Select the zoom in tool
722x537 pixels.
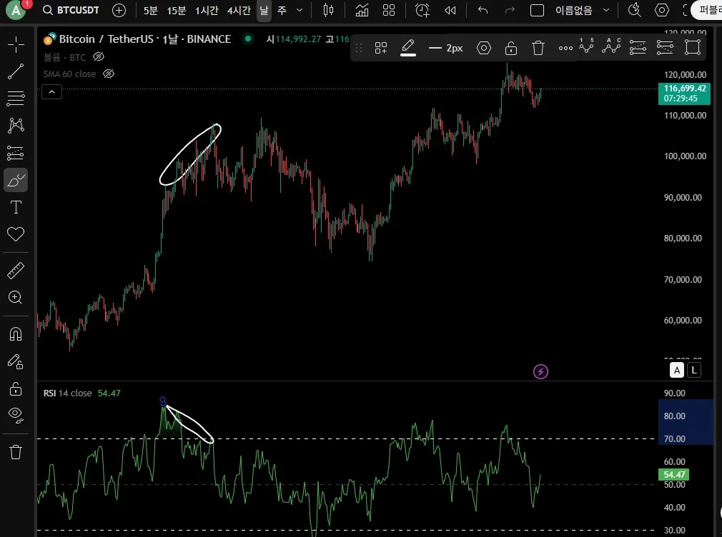(x=16, y=297)
